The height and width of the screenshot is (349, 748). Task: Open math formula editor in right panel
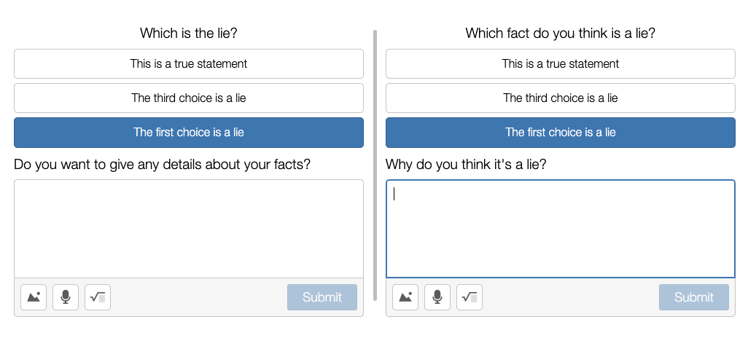click(470, 297)
